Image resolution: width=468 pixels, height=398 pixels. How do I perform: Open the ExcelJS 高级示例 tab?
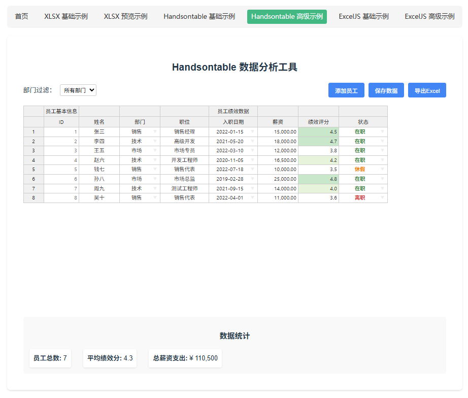(x=429, y=16)
